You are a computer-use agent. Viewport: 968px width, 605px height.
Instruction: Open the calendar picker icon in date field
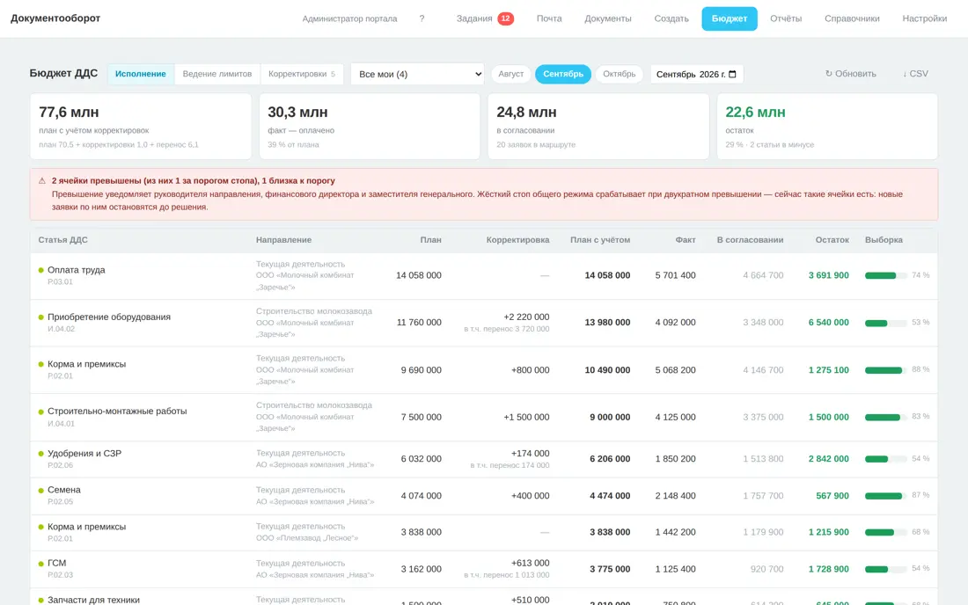(733, 74)
